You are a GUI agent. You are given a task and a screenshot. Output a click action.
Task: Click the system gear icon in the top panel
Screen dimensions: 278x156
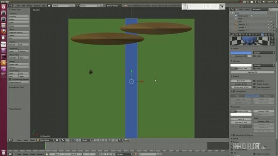click(x=276, y=2)
